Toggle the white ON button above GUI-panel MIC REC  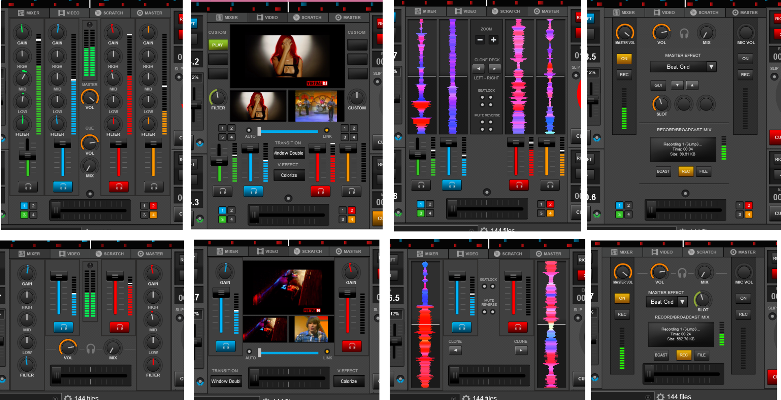tap(745, 58)
